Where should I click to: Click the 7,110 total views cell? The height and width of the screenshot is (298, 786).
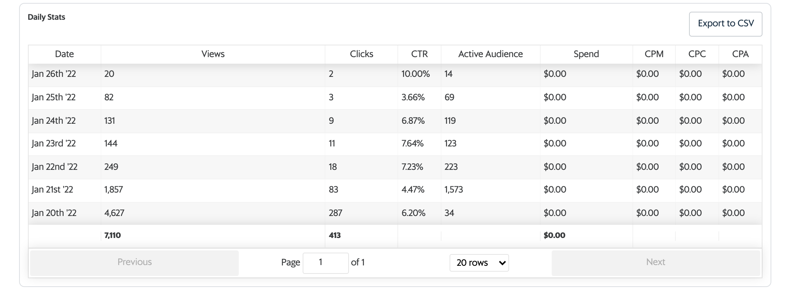[x=112, y=235]
